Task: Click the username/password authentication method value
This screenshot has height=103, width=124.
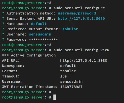Action: [77, 13]
